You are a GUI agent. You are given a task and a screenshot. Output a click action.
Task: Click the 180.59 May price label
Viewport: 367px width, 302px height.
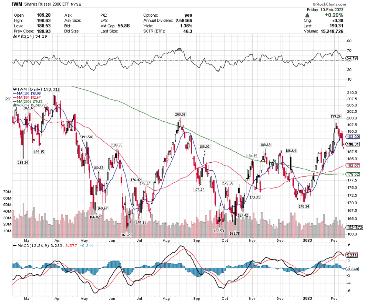(x=98, y=168)
